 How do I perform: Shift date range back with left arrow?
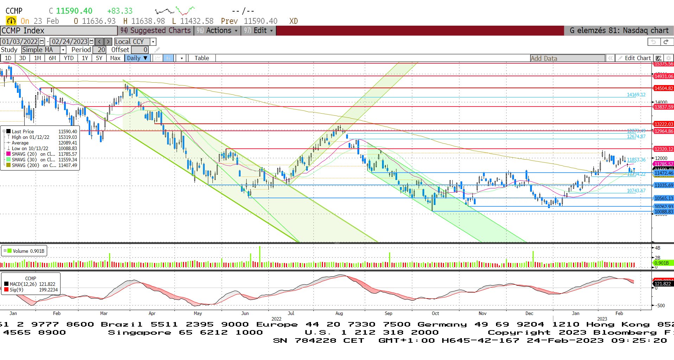coord(100,42)
